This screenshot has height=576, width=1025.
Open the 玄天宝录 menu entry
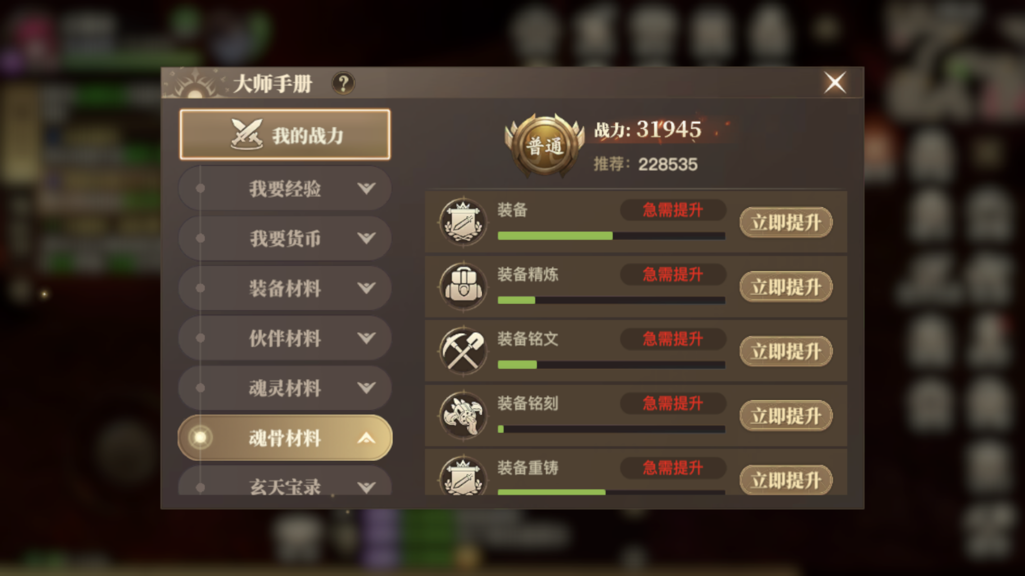click(x=285, y=481)
